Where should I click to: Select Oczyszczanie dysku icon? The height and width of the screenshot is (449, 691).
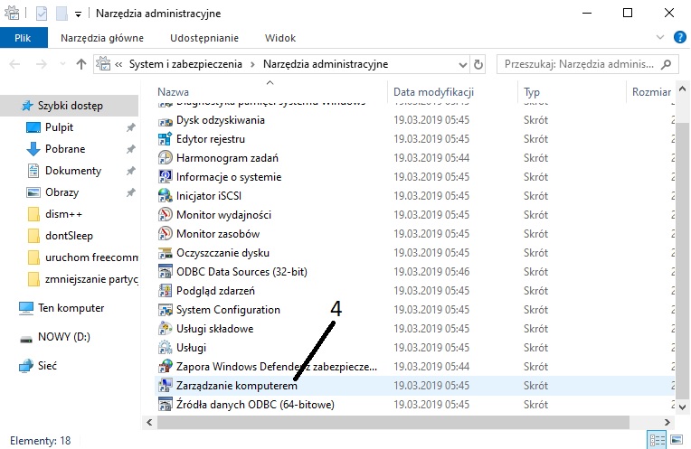[x=166, y=253]
